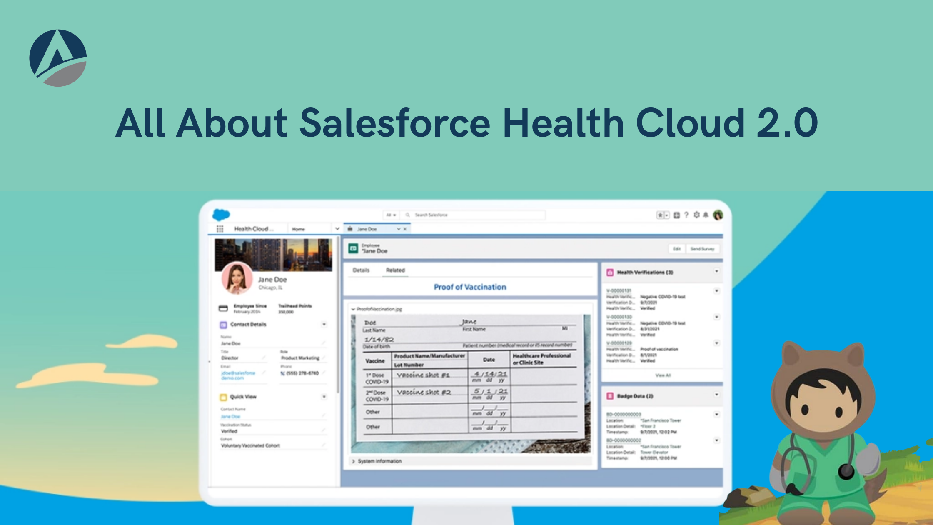Open the Setup gear icon

click(696, 215)
